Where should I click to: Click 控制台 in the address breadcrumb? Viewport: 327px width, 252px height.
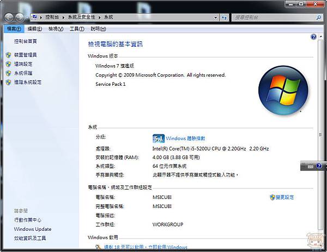52,17
